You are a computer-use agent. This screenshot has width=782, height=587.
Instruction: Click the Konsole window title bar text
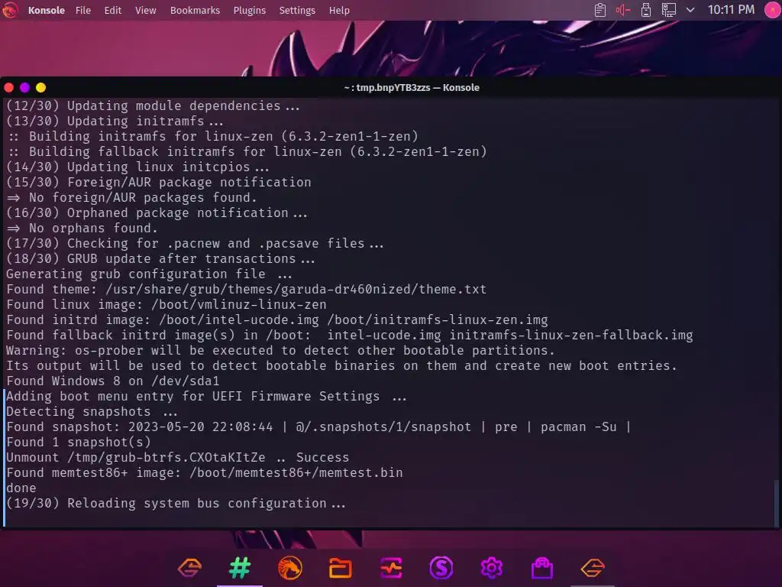coord(412,87)
